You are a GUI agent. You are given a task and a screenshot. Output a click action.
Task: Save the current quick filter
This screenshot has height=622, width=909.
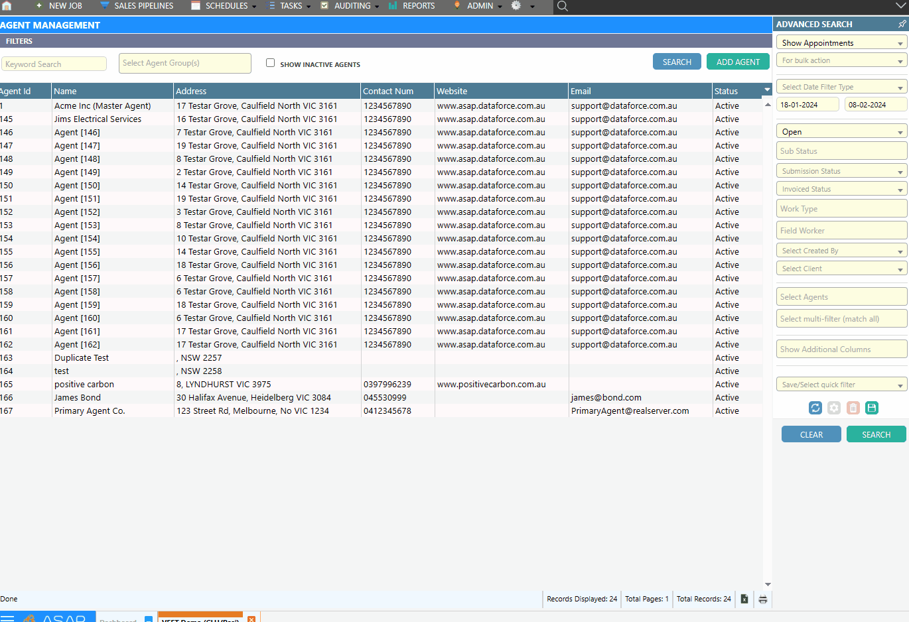point(871,408)
